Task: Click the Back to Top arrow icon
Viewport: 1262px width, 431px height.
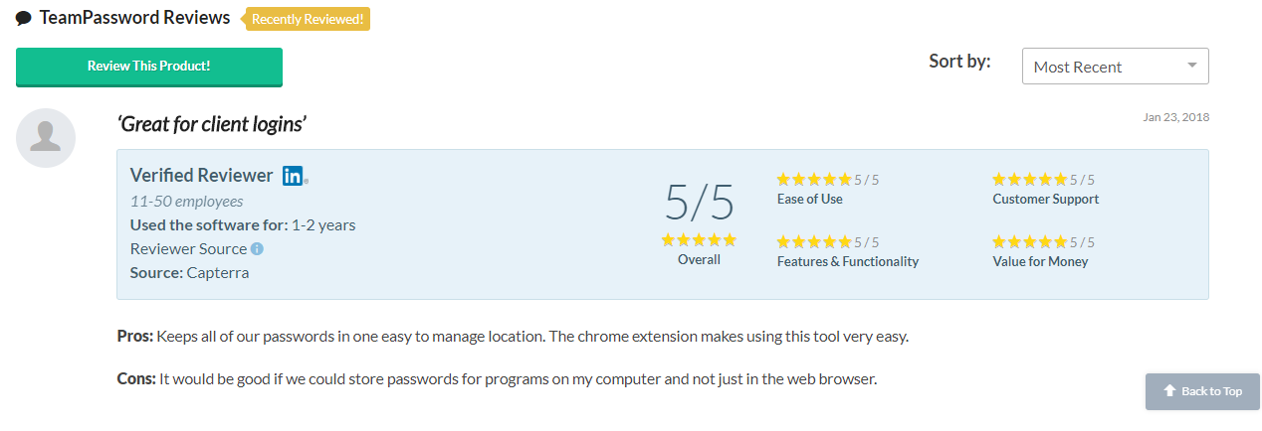Action: point(1169,391)
